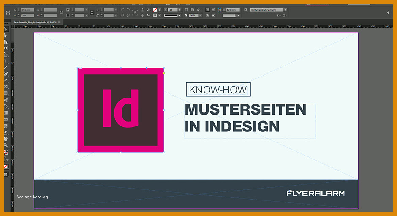Open the stroke weight 1 Pt dropdown
This screenshot has height=216, width=397.
[x=180, y=10]
